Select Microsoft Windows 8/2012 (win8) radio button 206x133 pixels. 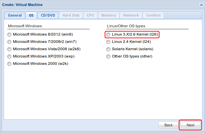tap(9, 35)
